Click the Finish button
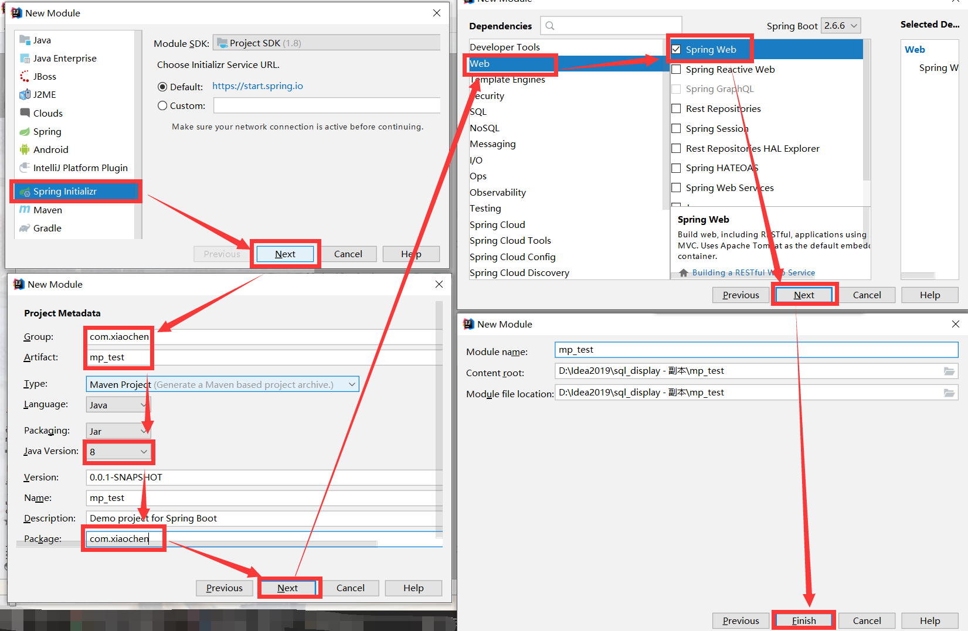Viewport: 968px width, 631px height. point(804,620)
